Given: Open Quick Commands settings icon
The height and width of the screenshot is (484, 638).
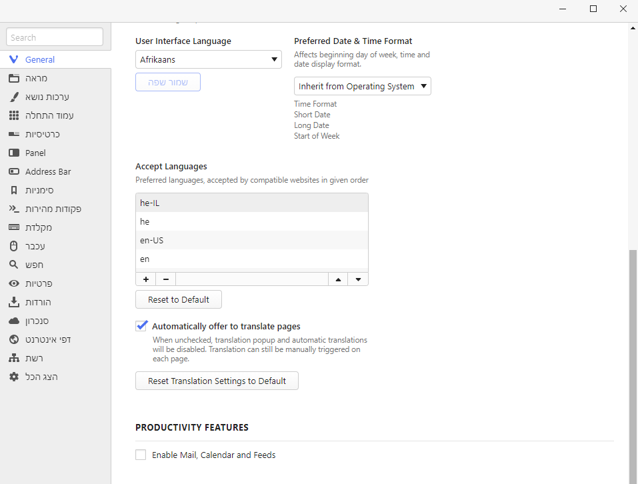Looking at the screenshot, I should [x=13, y=209].
